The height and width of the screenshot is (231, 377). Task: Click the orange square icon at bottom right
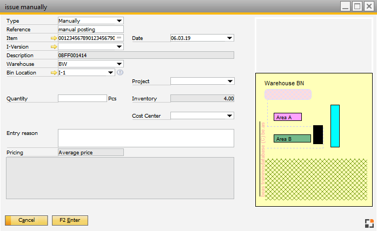click(369, 223)
